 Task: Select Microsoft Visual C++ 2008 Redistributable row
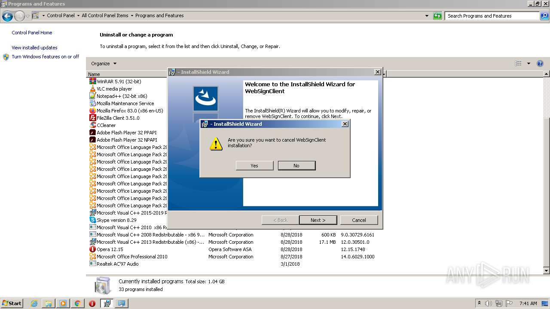point(232,235)
